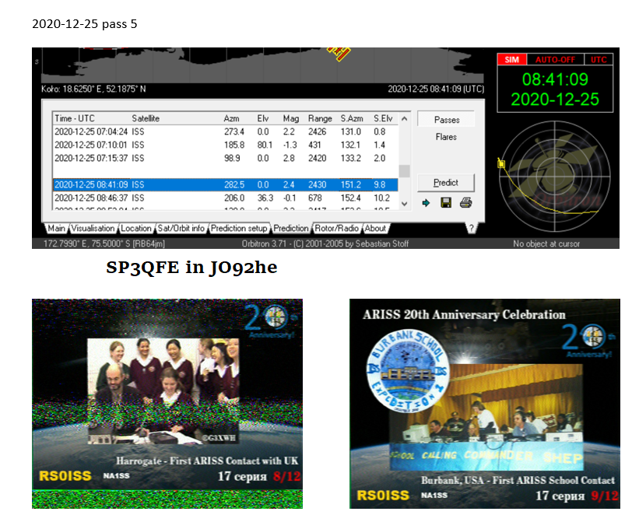The height and width of the screenshot is (529, 639).
Task: Select the Prediction tab
Action: 290,229
